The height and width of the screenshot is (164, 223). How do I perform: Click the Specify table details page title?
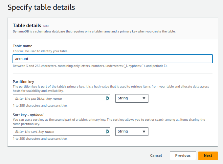coord(41,8)
